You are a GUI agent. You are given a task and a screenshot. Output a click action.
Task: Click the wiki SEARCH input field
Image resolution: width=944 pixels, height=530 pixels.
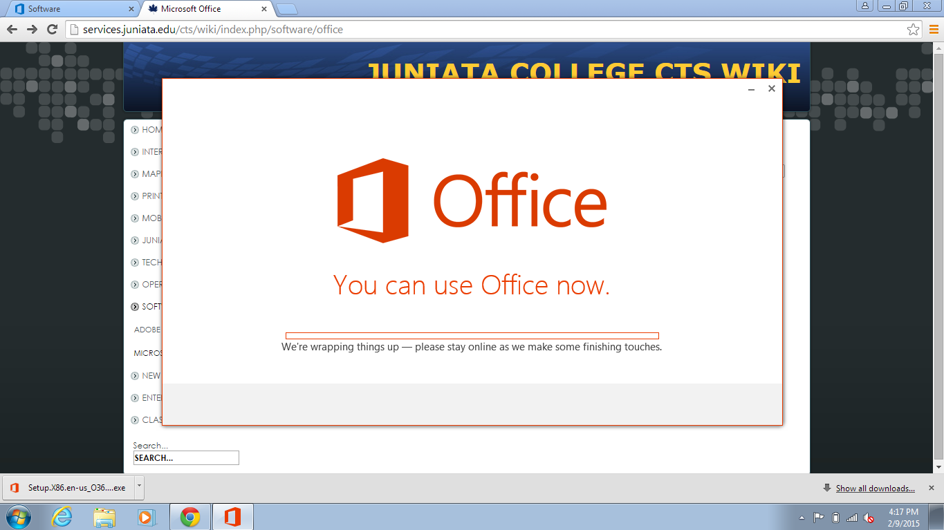186,458
